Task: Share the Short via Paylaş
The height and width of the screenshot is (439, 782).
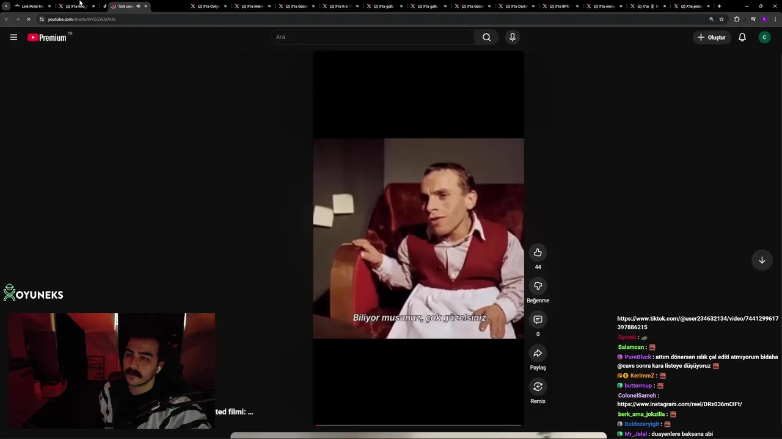Action: (538, 353)
